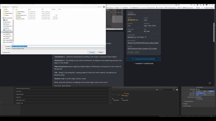The width and height of the screenshot is (216, 121).
Task: Collapse folders with Скрыть папки
Action: 6,52
